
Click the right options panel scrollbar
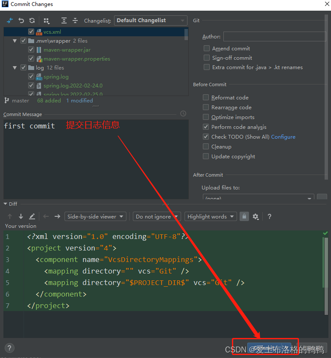click(326, 97)
